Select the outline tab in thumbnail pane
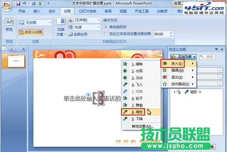The image size is (227, 152). pos(12,49)
